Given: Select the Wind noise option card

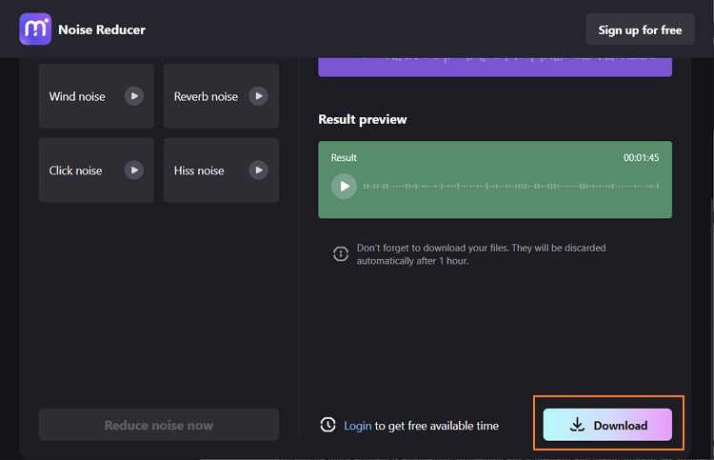Looking at the screenshot, I should [x=96, y=96].
